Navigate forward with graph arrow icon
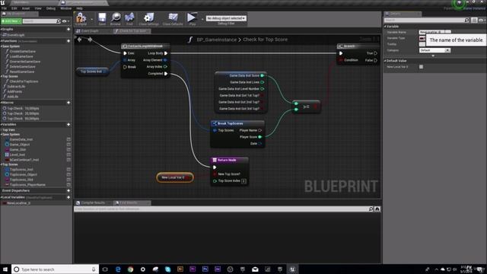487x274 pixels. pos(90,40)
